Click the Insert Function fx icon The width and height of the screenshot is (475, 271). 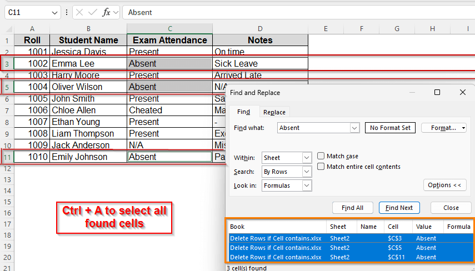point(106,12)
